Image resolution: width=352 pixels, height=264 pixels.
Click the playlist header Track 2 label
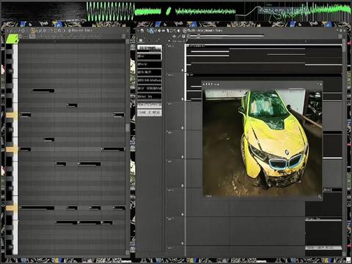(170, 75)
